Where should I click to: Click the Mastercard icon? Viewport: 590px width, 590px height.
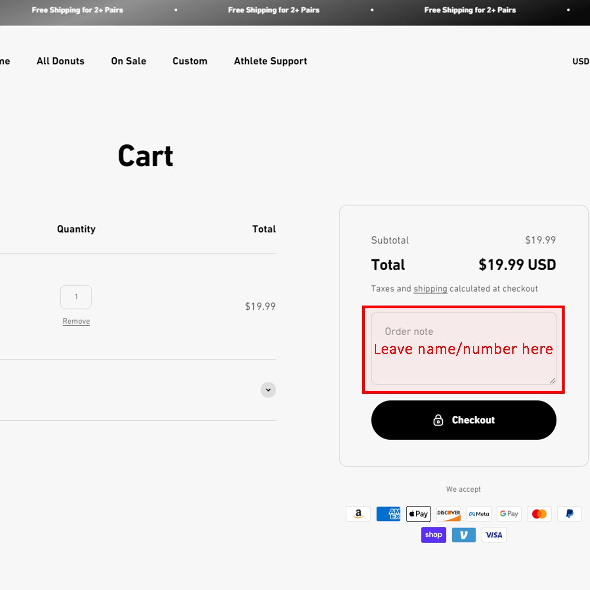[x=539, y=514]
